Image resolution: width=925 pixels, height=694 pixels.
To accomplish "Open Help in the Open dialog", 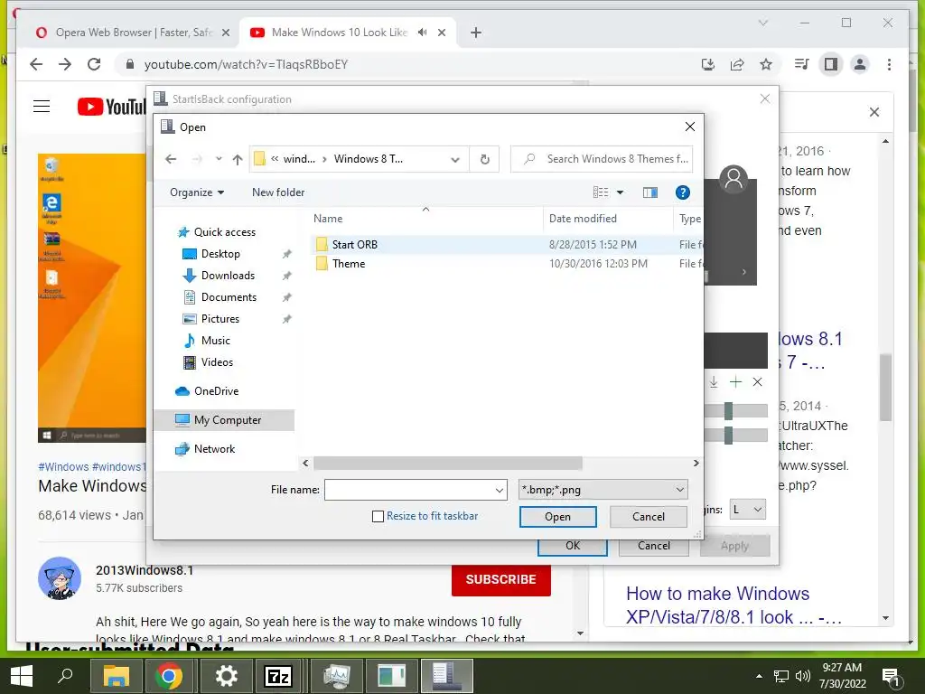I will tap(683, 192).
